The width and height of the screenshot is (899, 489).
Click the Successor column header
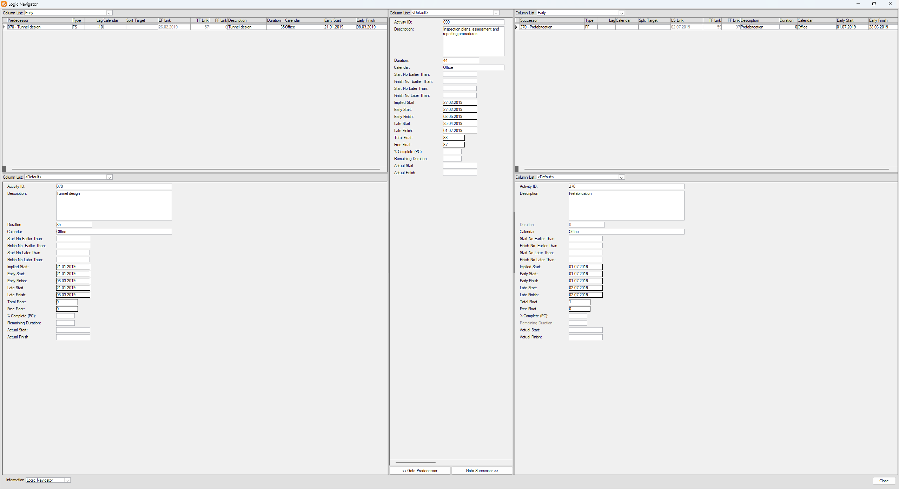[552, 20]
